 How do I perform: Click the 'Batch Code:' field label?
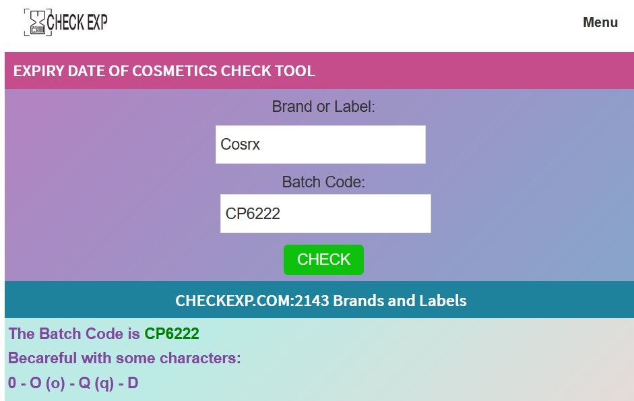(x=323, y=182)
